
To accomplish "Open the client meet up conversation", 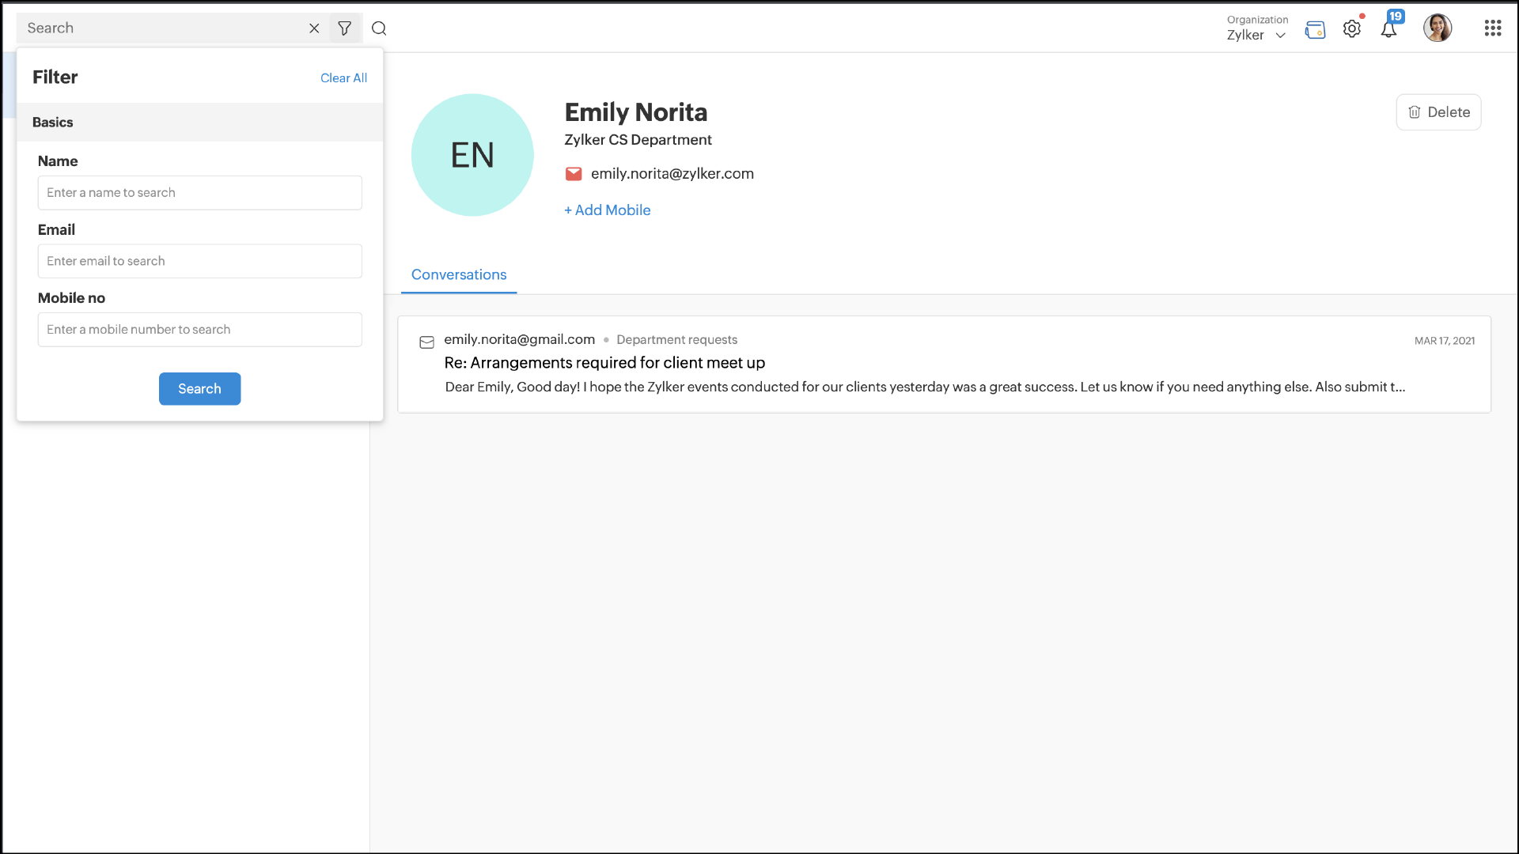I will pos(604,363).
